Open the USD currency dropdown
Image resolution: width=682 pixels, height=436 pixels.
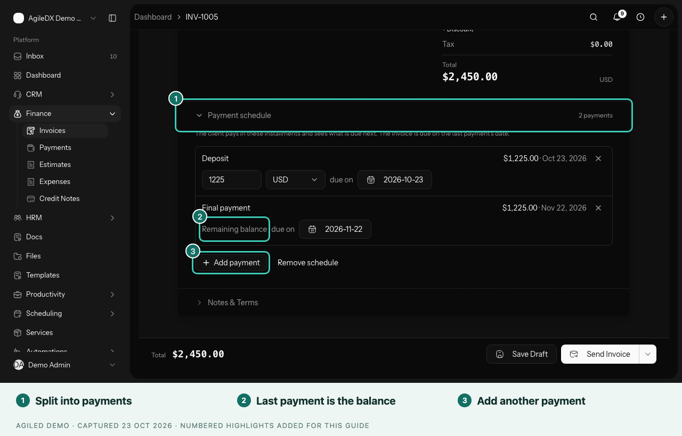(296, 180)
